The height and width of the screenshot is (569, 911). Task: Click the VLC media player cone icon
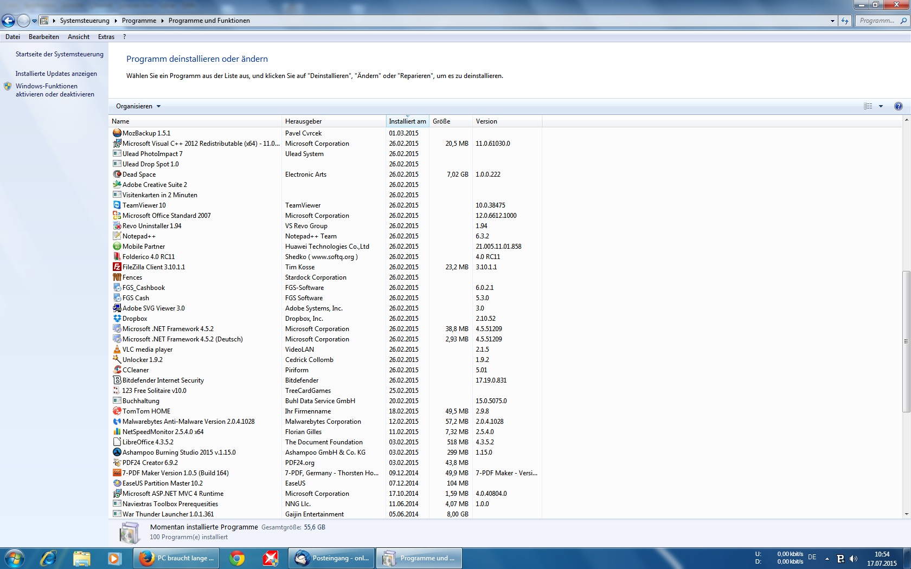tap(117, 349)
